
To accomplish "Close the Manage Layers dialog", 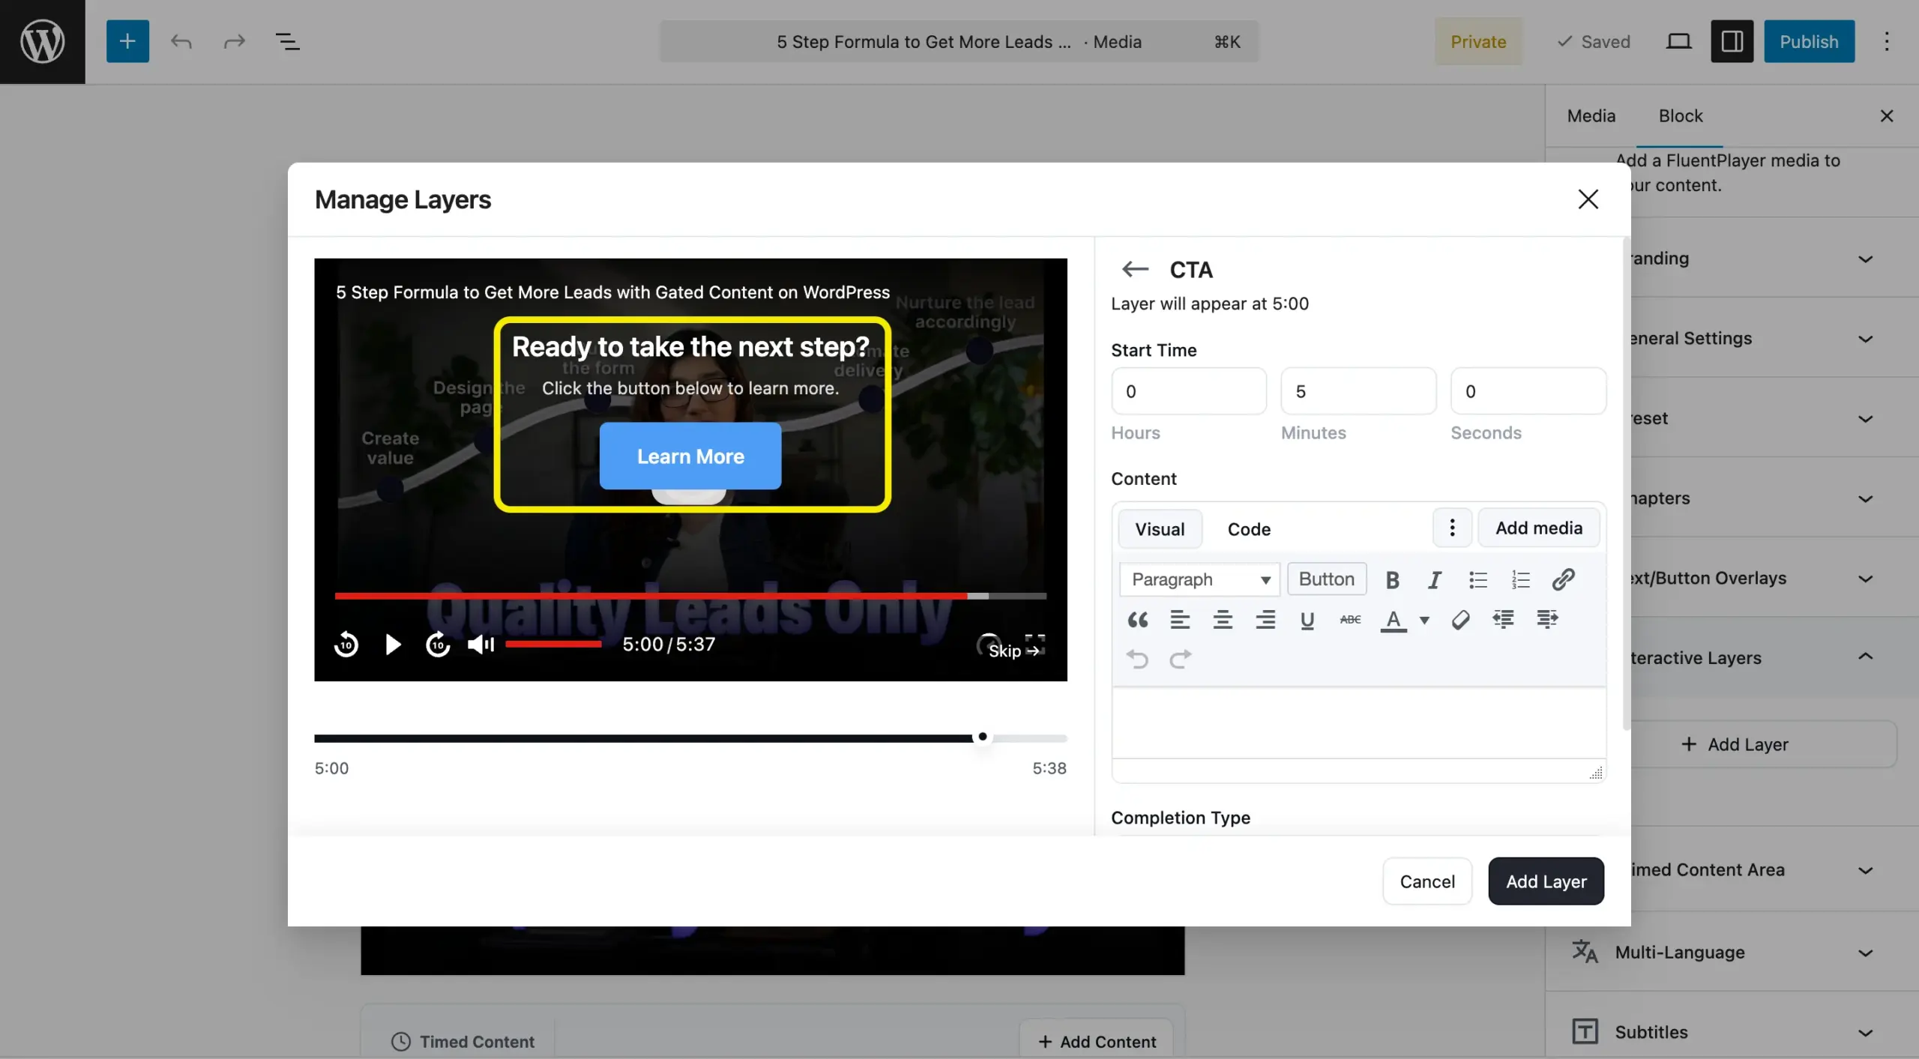I will [1588, 199].
